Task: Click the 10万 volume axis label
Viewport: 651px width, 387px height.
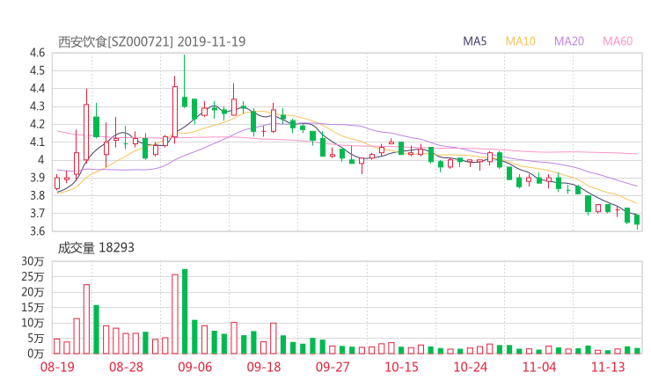Action: point(33,323)
